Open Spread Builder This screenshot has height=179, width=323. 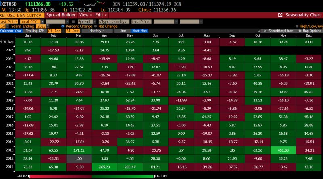pyautogui.click(x=61, y=15)
